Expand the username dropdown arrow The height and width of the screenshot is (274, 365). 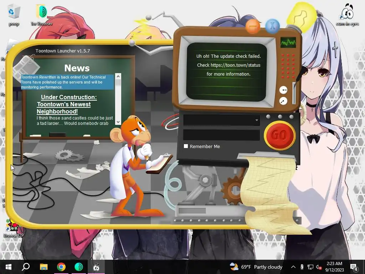257,120
